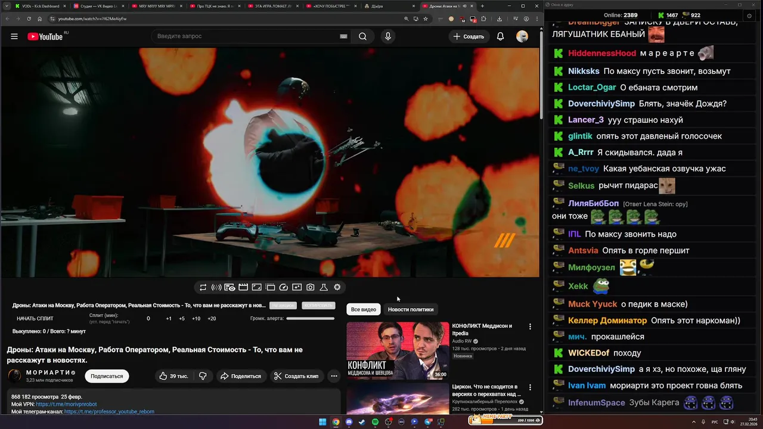This screenshot has height=429, width=763.
Task: Open the enhancer settings gear
Action: pos(337,287)
